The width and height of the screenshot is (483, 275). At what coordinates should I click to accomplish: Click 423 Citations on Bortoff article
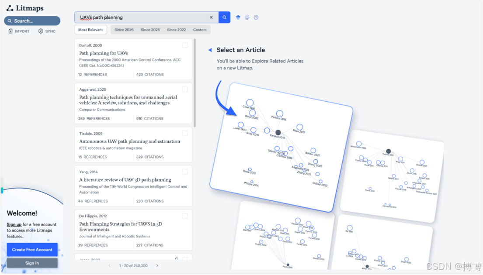point(150,75)
